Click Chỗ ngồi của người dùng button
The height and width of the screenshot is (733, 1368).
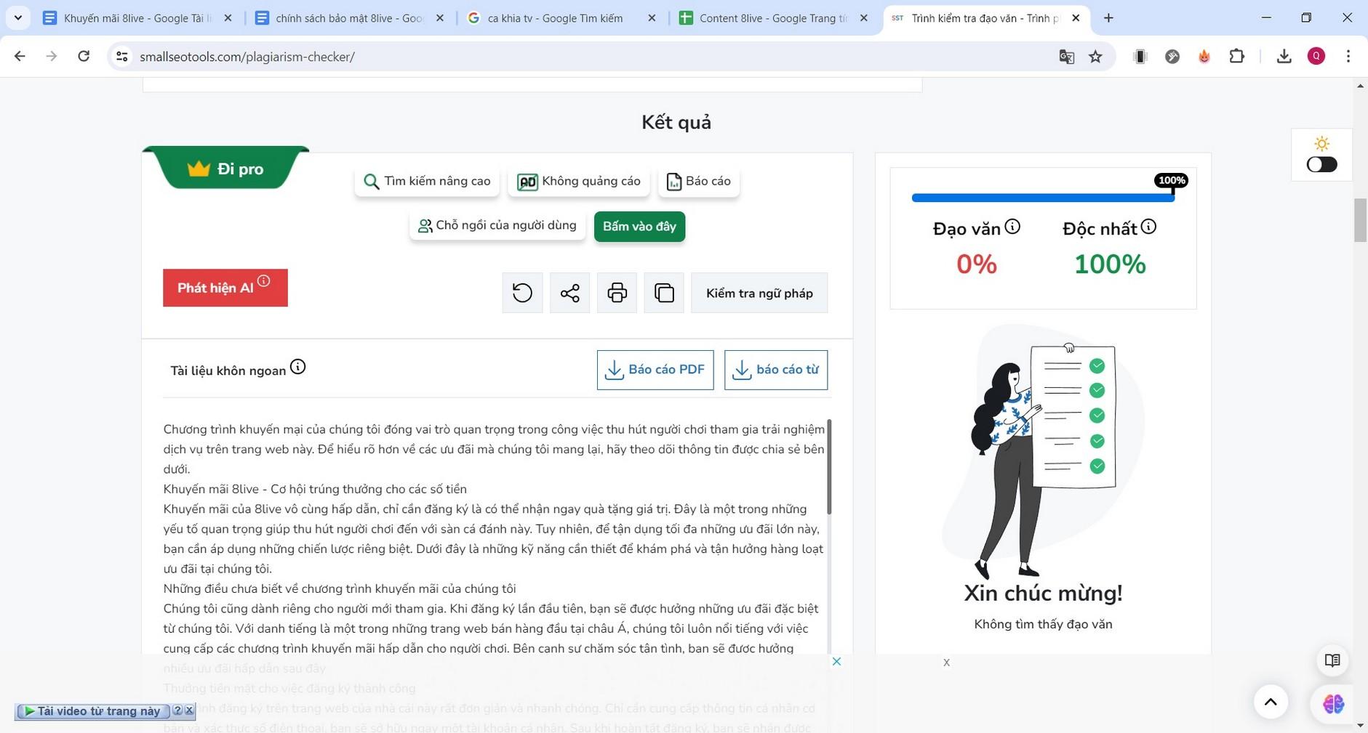[497, 225]
